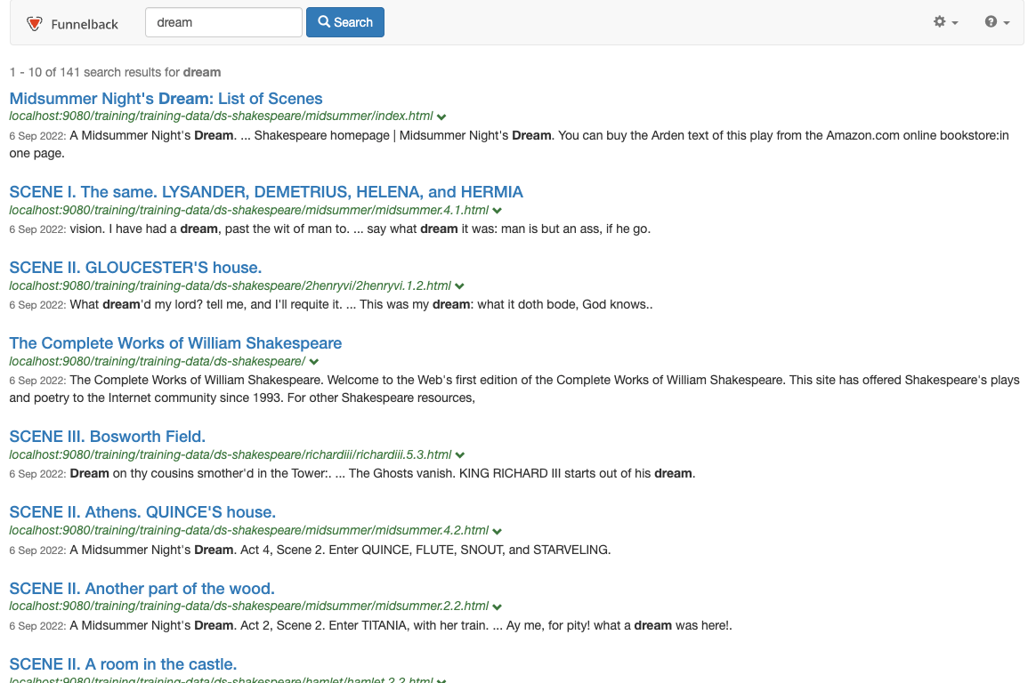Open SCENE II. Athens. QUINCE'S house result

coord(142,512)
